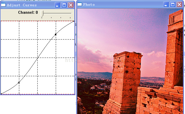Viewport: 185px width, 114px height.
Task: Click the Channel slider thumb
Action: coord(42,14)
